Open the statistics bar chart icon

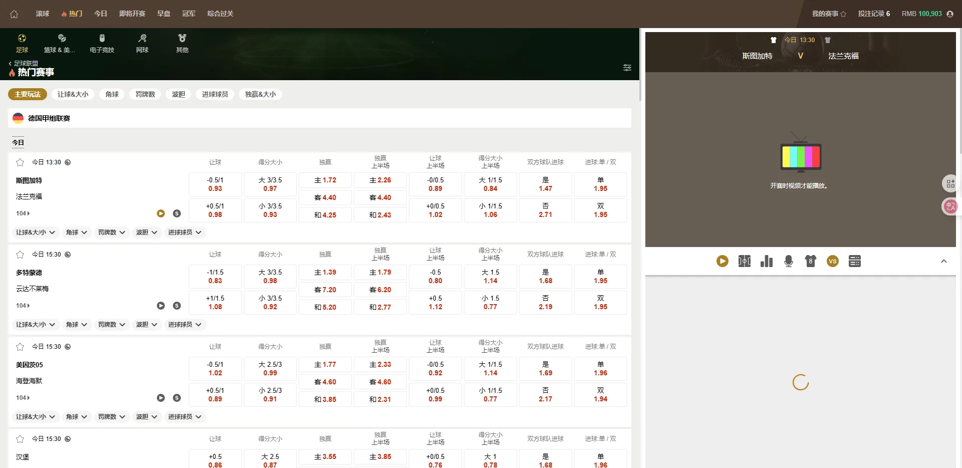coord(766,261)
